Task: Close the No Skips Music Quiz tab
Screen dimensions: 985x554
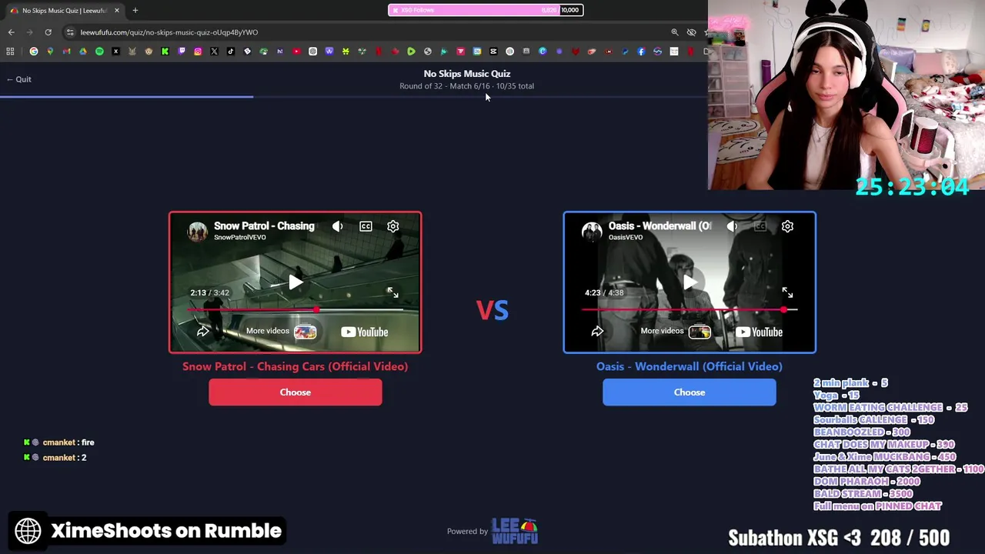Action: [117, 11]
